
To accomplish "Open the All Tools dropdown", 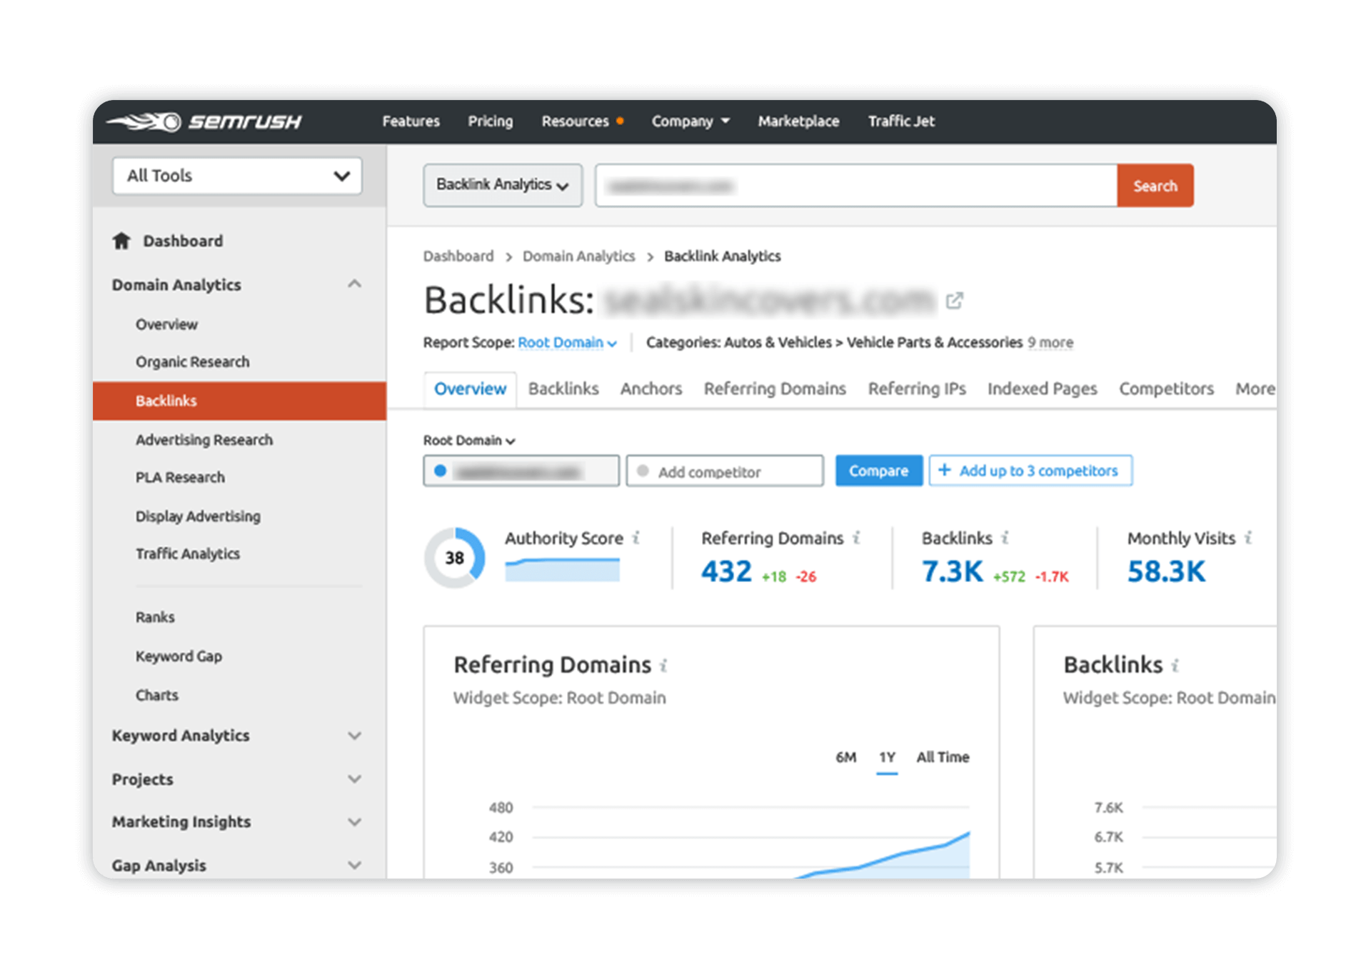I will [x=237, y=176].
